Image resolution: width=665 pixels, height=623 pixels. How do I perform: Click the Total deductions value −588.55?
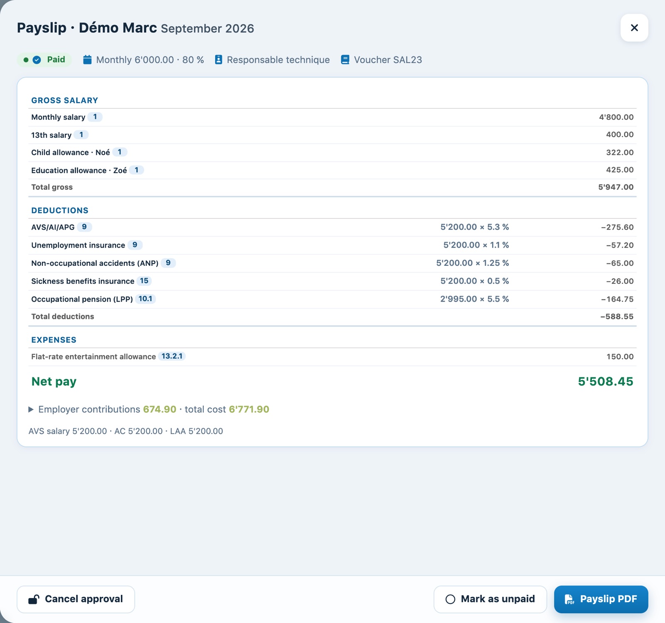[617, 316]
